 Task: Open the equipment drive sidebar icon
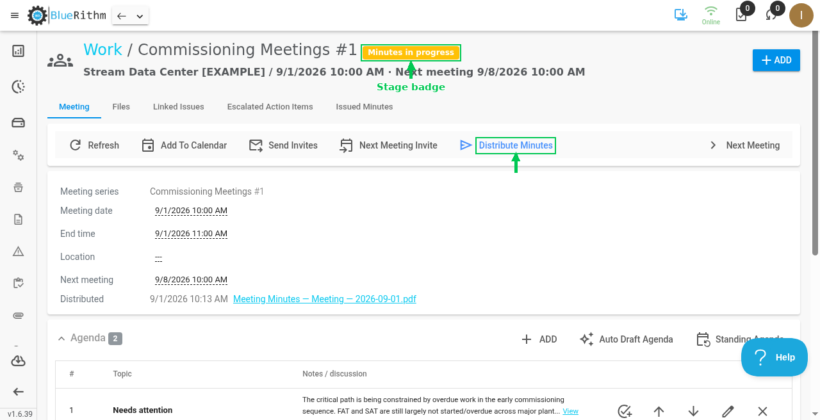19,122
